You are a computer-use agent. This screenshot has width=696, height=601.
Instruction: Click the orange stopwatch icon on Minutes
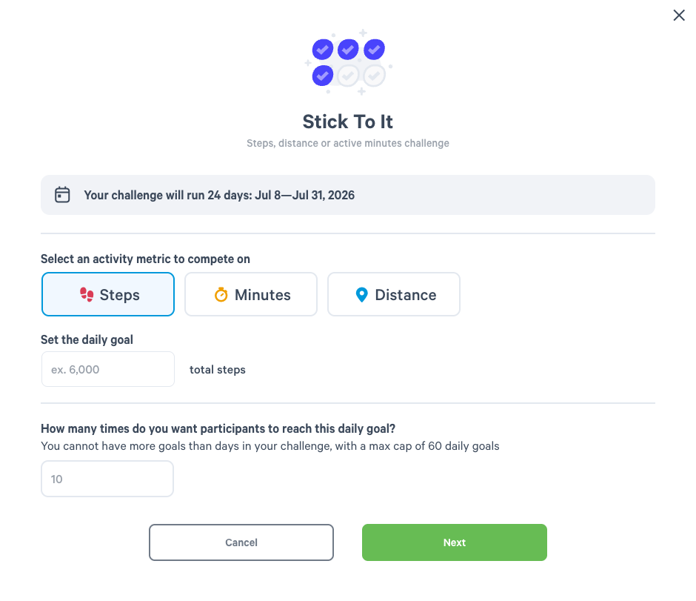pos(221,294)
